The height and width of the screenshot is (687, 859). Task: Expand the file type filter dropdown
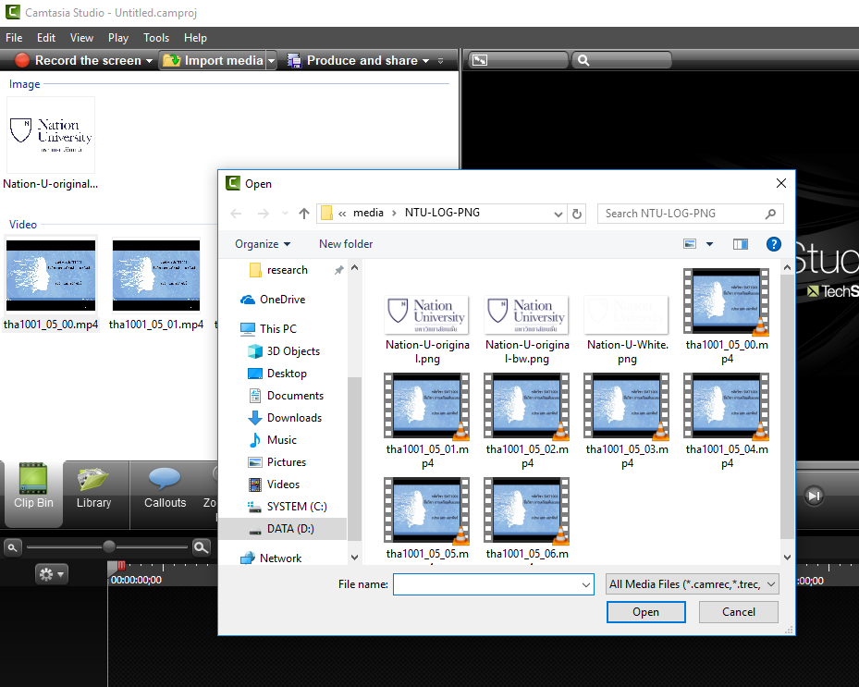(692, 584)
